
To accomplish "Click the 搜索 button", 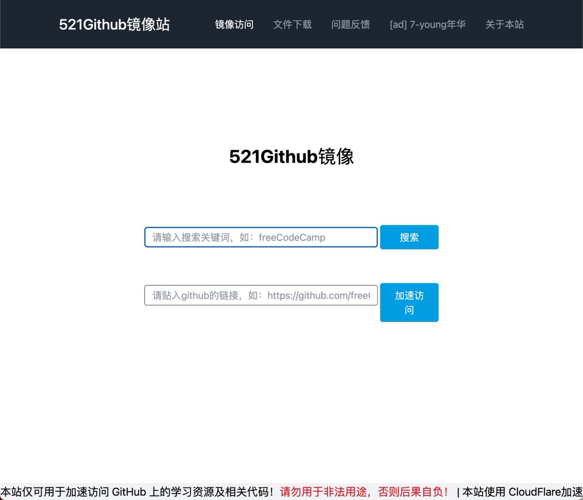I will 409,237.
